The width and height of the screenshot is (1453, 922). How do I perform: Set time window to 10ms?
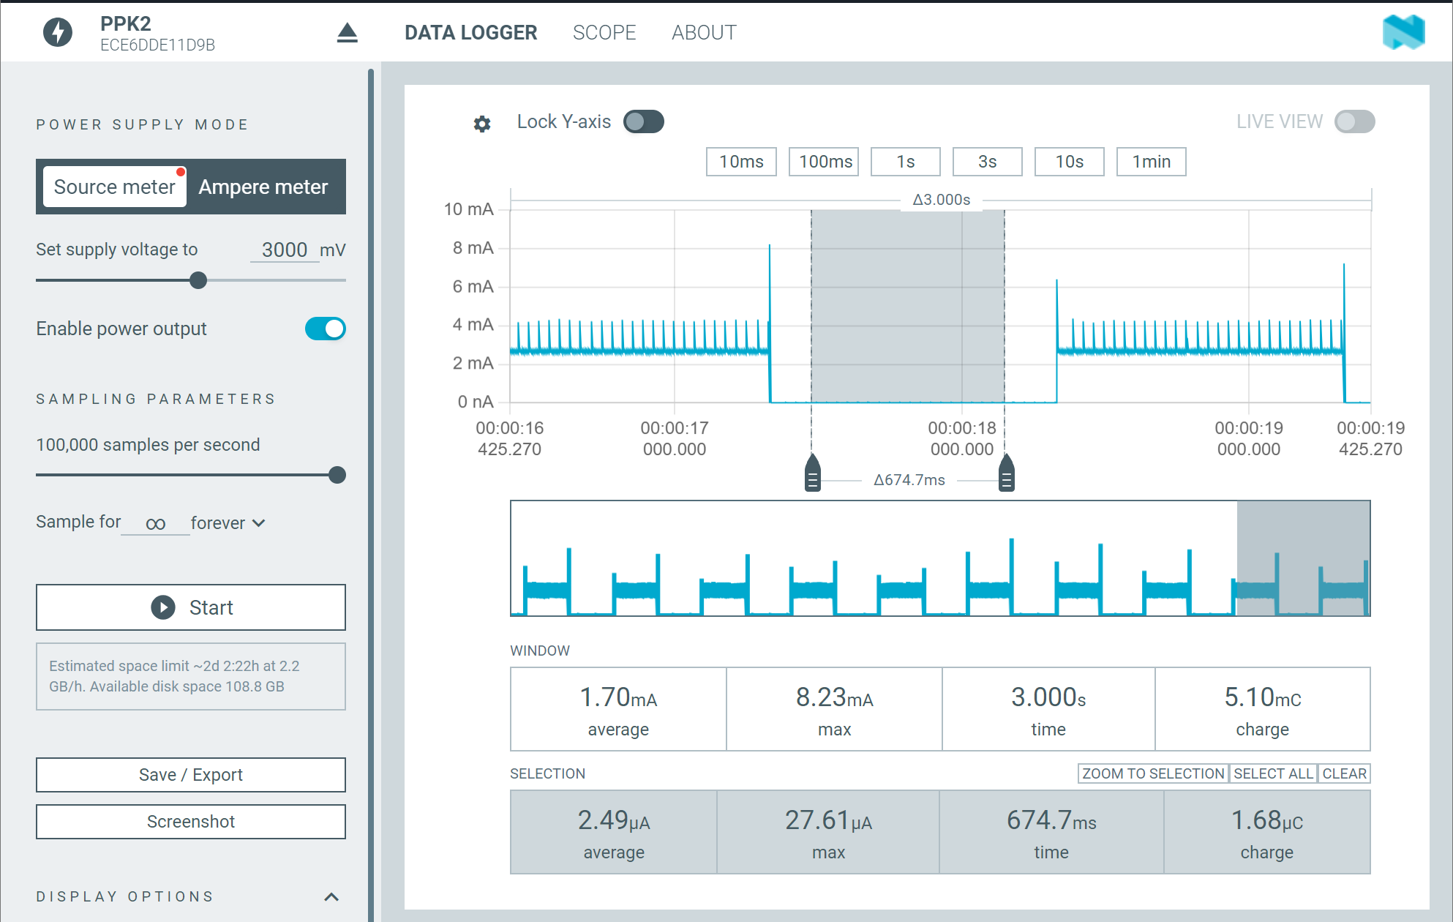tap(740, 162)
